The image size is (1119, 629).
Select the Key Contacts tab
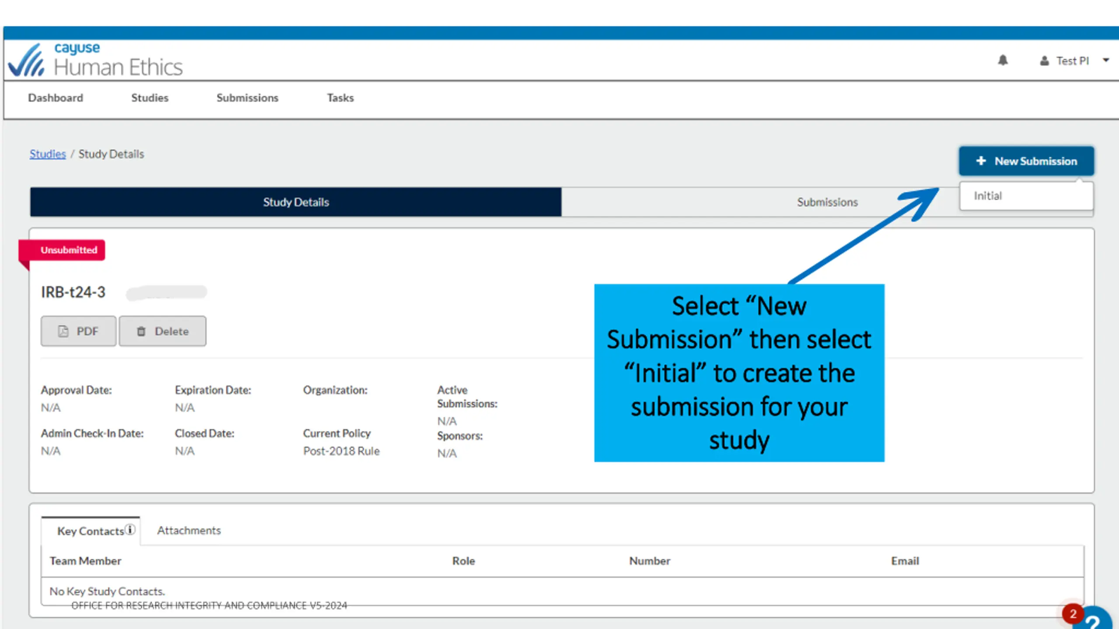[91, 531]
